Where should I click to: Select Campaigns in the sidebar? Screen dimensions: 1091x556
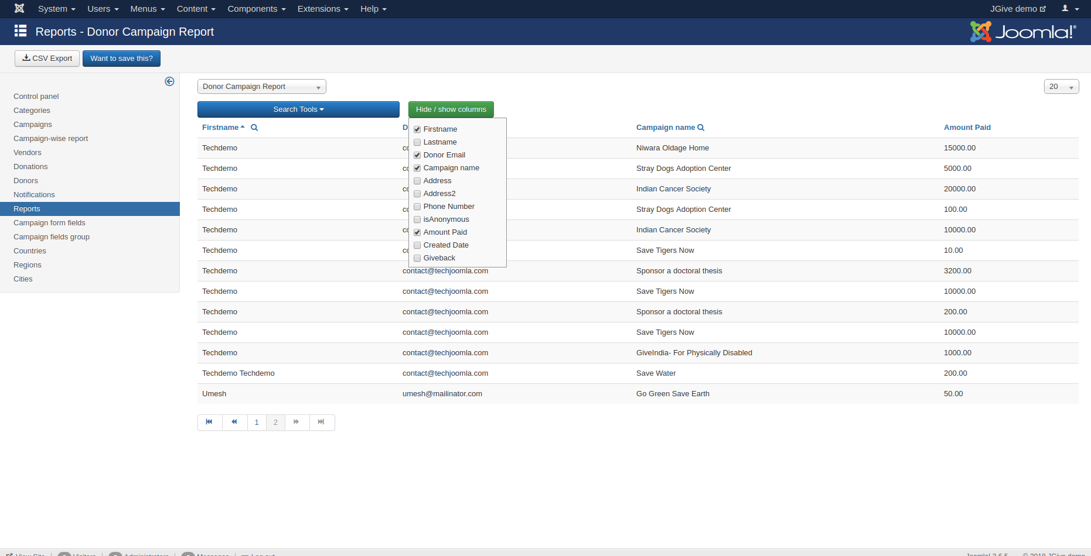pos(33,125)
